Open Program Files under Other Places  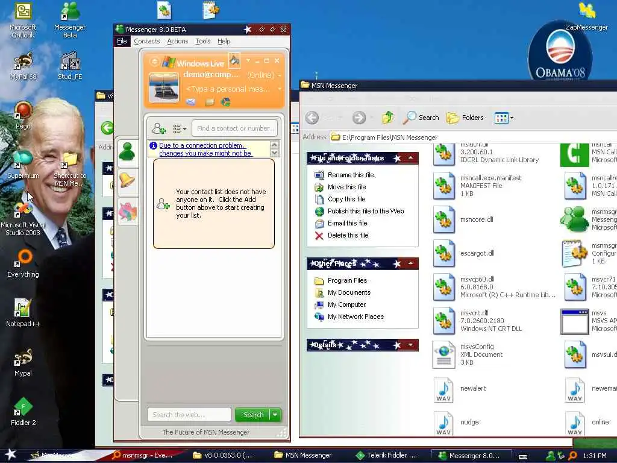[347, 280]
